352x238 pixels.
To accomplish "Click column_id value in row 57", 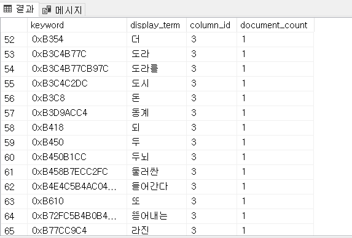I will coord(211,113).
